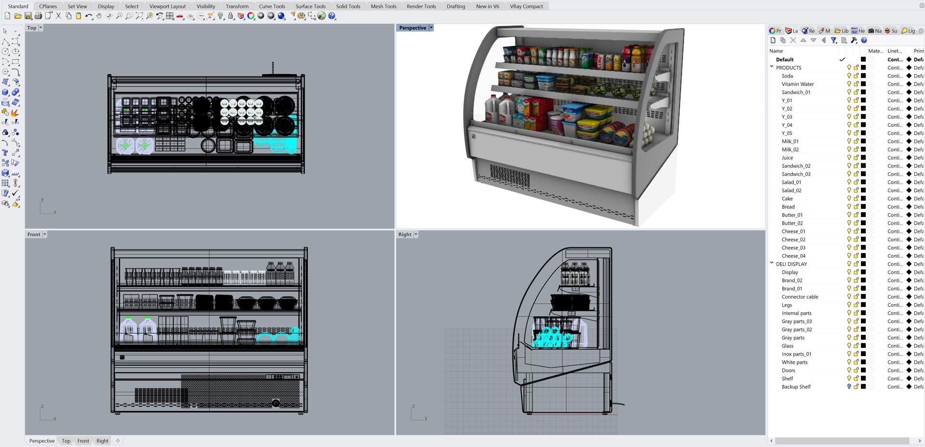
Task: Toggle visibility bulb of Cake layer
Action: point(849,198)
